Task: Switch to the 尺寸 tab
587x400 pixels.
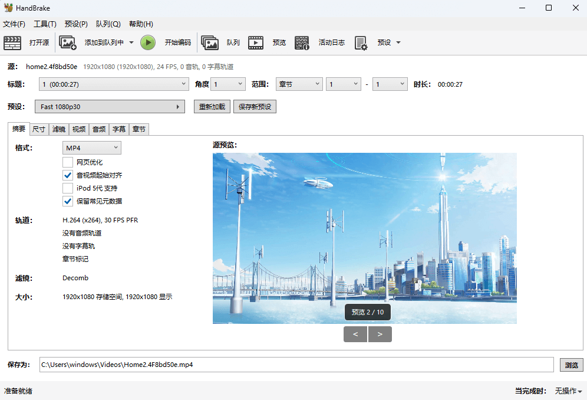Action: tap(39, 129)
